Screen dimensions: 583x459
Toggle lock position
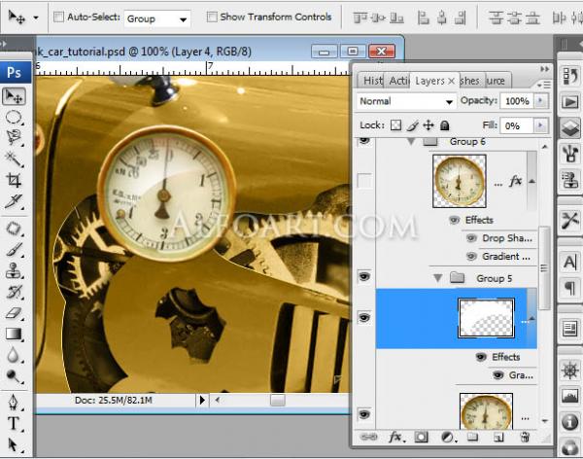point(429,125)
